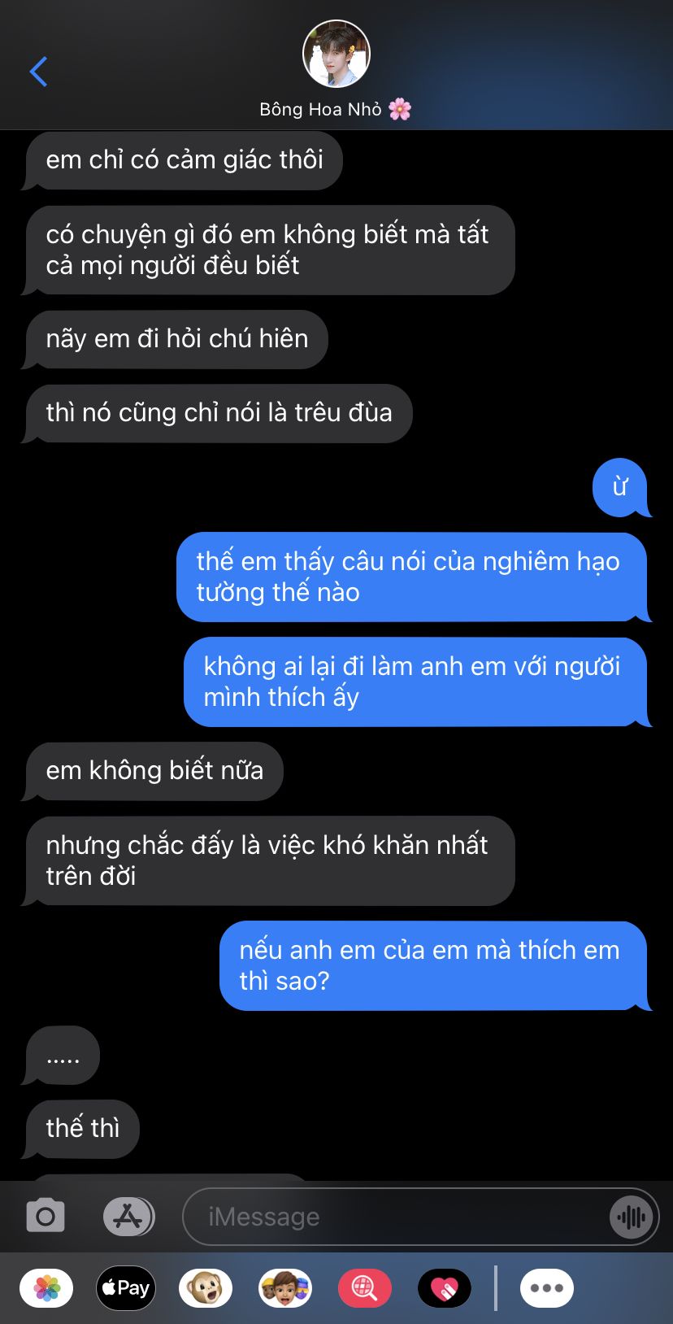The width and height of the screenshot is (673, 1324).
Task: Tap the blue back arrow
Action: tap(38, 72)
